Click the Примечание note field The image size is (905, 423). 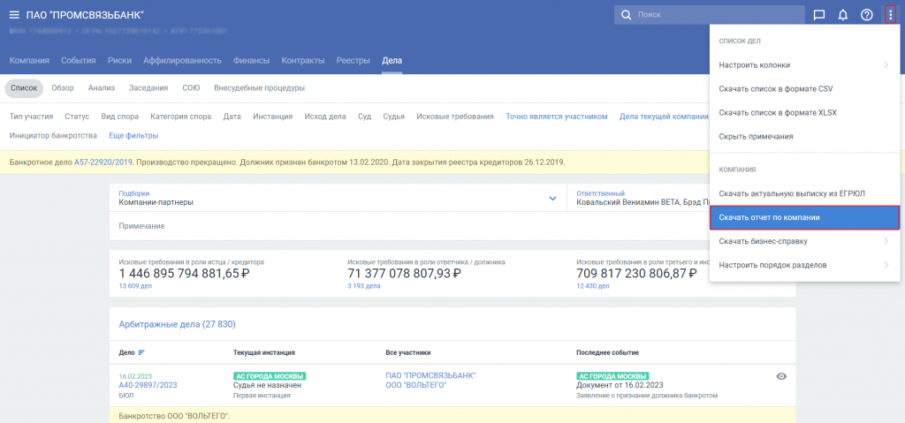(x=410, y=226)
